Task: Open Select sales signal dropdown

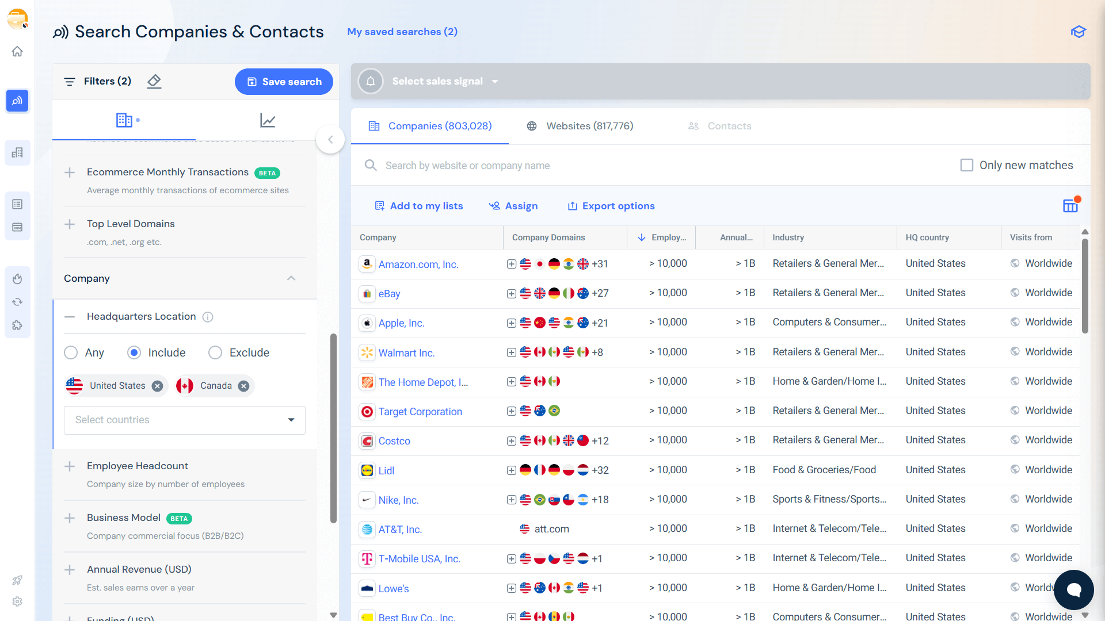Action: 445,81
